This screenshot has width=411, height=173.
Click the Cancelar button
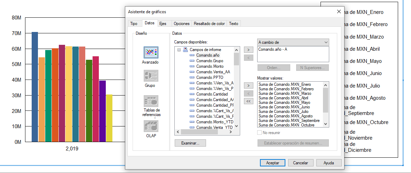coord(300,163)
